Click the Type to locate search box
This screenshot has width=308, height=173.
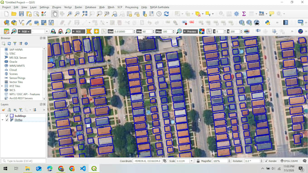coord(24,161)
